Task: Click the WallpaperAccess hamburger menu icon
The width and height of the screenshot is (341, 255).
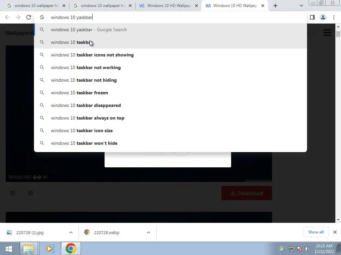Action: [x=327, y=33]
